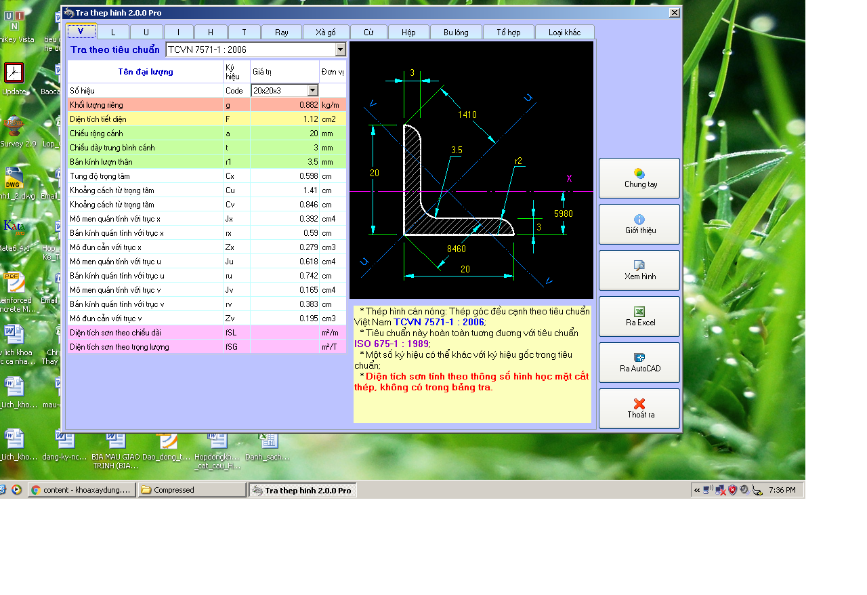Click the Chiều dày trung bình cánh row
Image resolution: width=867 pixels, height=595 pixels.
[207, 148]
